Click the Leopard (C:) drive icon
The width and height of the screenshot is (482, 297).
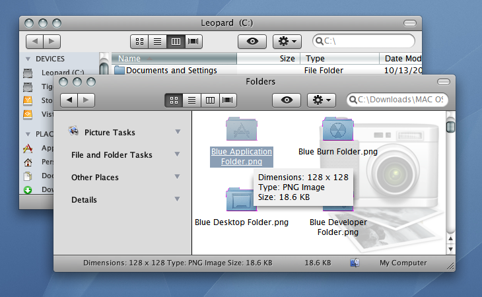(28, 73)
